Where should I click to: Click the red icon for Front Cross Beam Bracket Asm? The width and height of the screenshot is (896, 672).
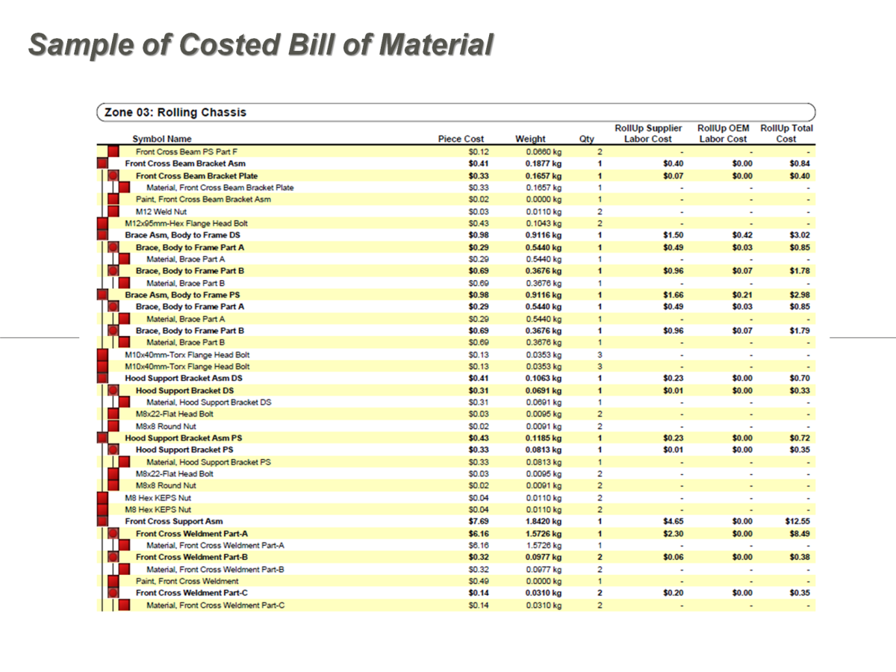[103, 164]
